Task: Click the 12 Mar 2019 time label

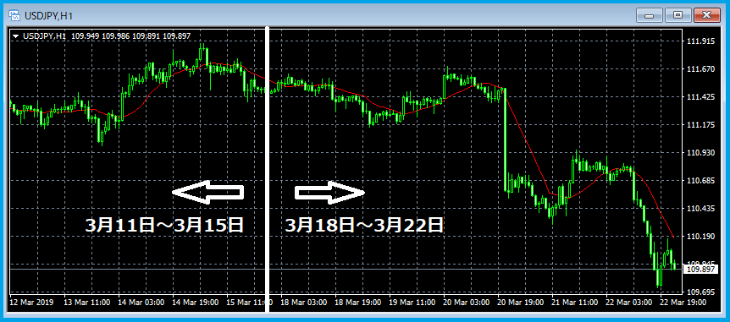Action: tap(32, 302)
